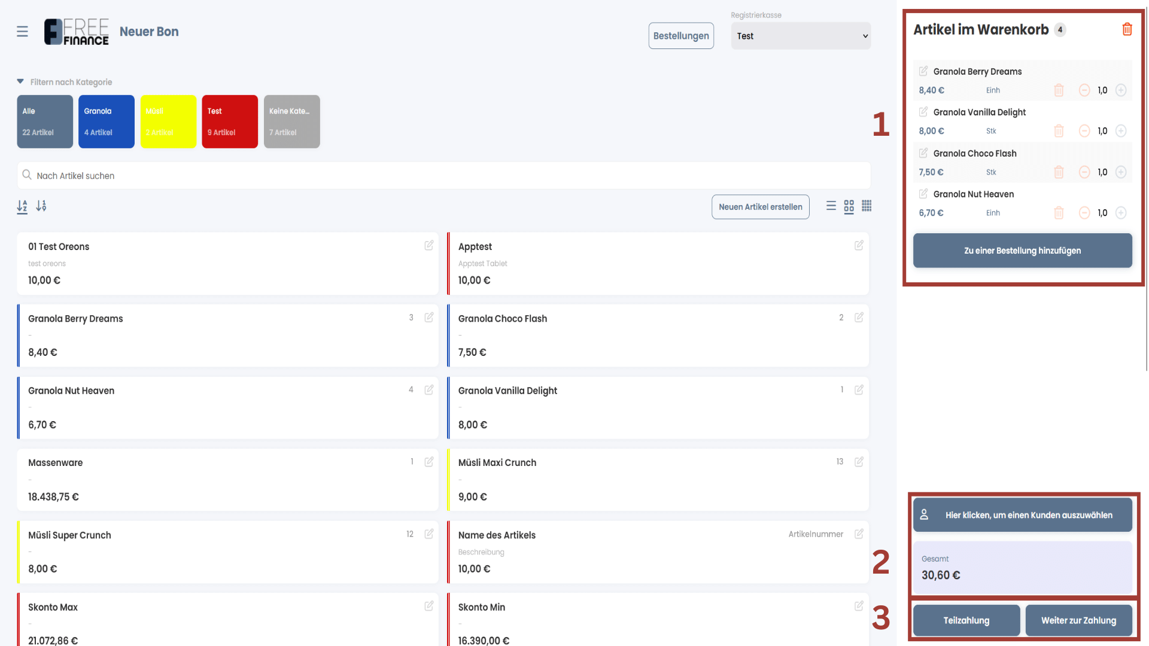
Task: Click the Free Finance logo
Action: click(77, 32)
